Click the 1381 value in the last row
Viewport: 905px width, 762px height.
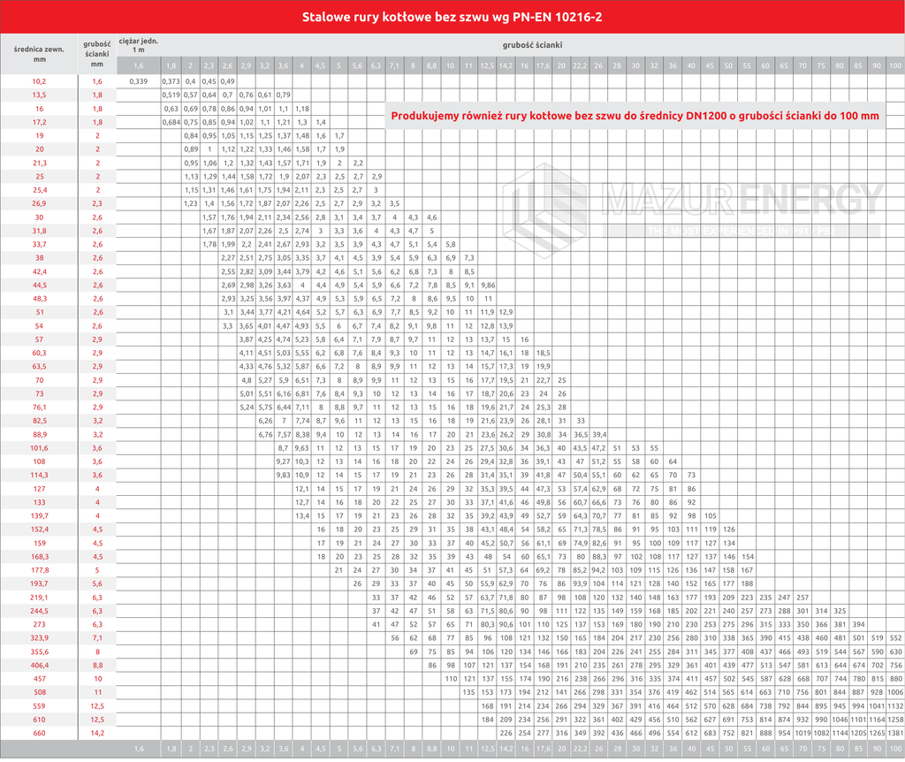point(894,733)
